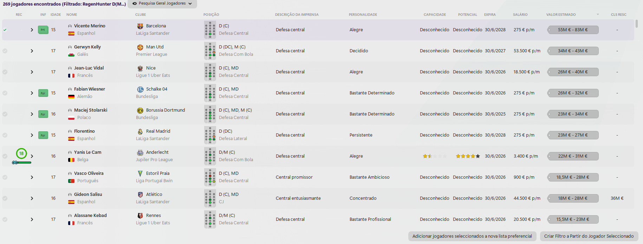Screen dimensions: 643x244
Task: Open the Pesquisa Geral Jogadores view dropdown
Action: tap(162, 4)
